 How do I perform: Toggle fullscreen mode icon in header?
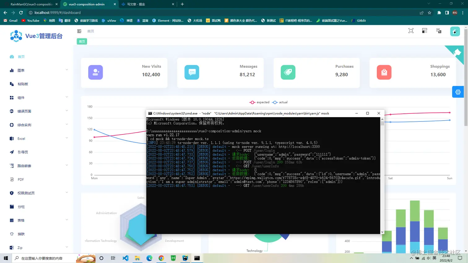point(411,31)
